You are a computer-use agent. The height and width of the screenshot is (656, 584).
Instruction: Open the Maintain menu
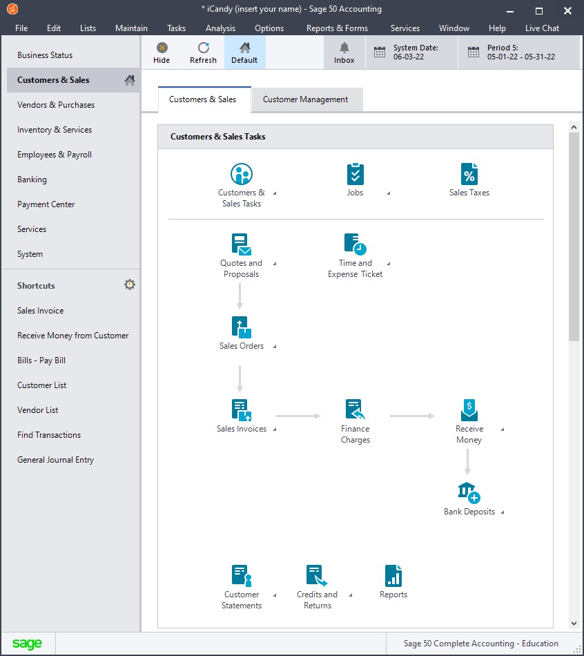131,28
